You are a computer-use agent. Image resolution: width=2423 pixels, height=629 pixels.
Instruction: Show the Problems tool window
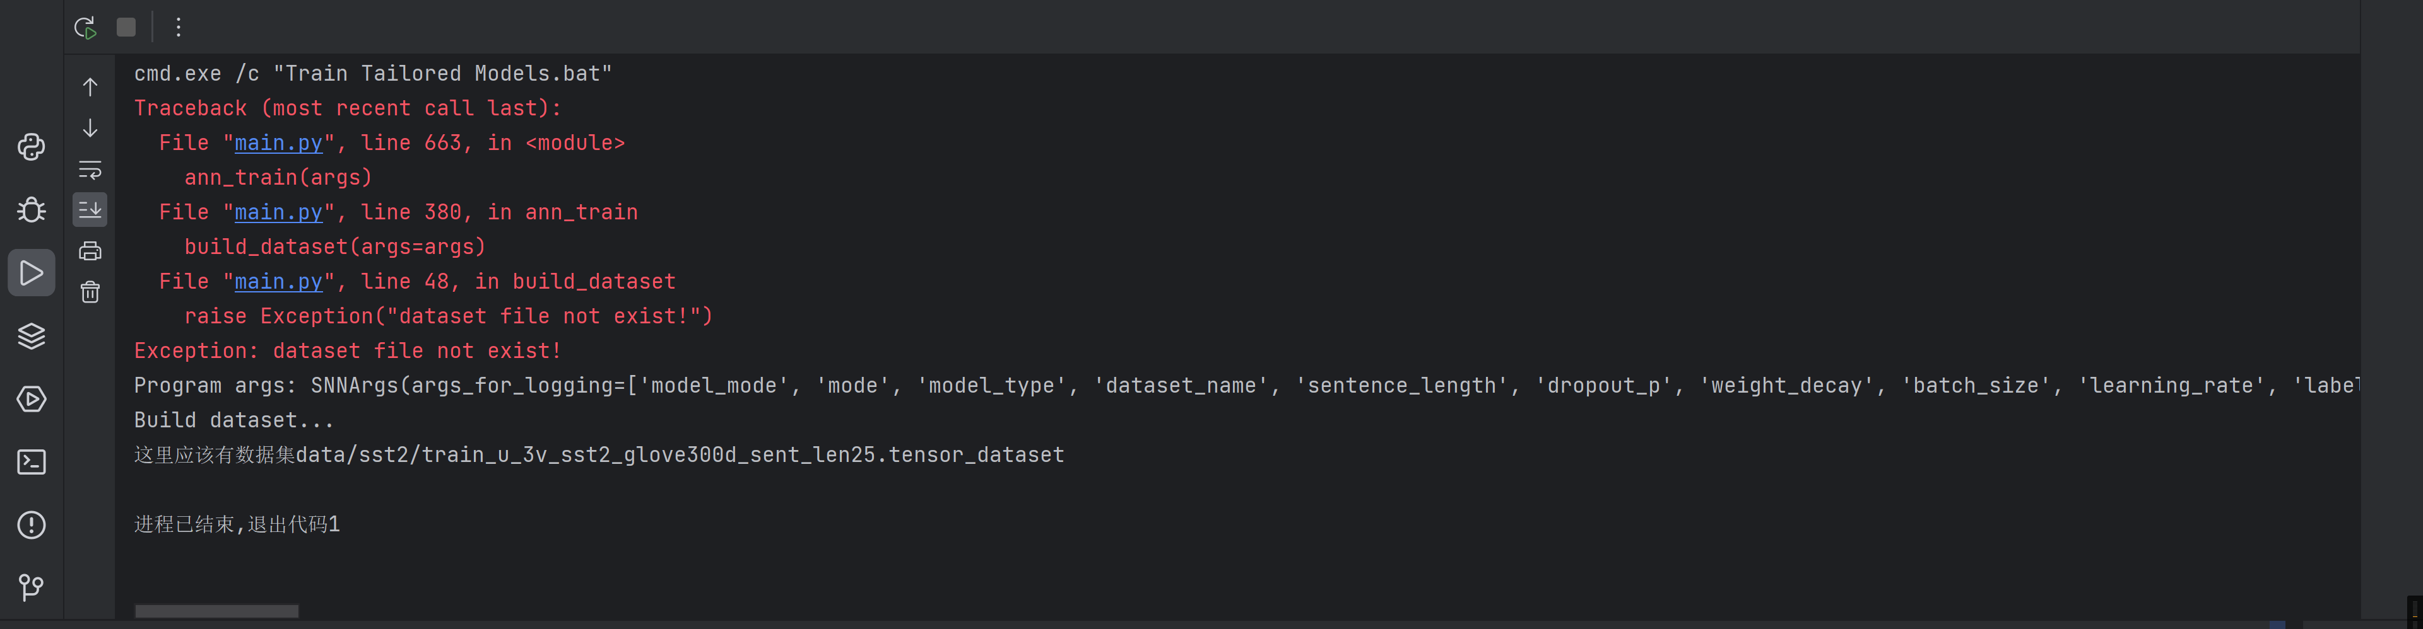(31, 524)
